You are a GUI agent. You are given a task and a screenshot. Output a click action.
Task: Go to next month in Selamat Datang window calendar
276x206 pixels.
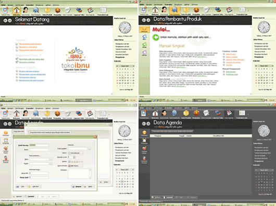click(133, 66)
